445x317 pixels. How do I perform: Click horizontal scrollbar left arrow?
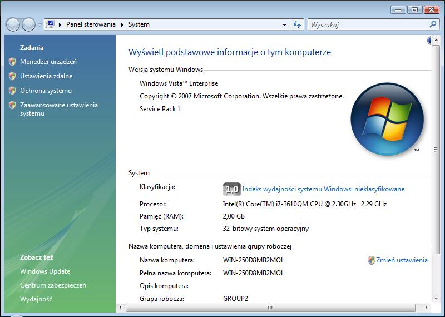120,308
